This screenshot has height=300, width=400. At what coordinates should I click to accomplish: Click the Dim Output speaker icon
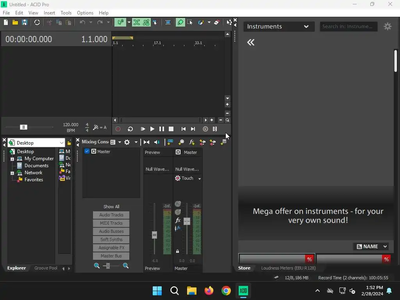[x=157, y=142]
